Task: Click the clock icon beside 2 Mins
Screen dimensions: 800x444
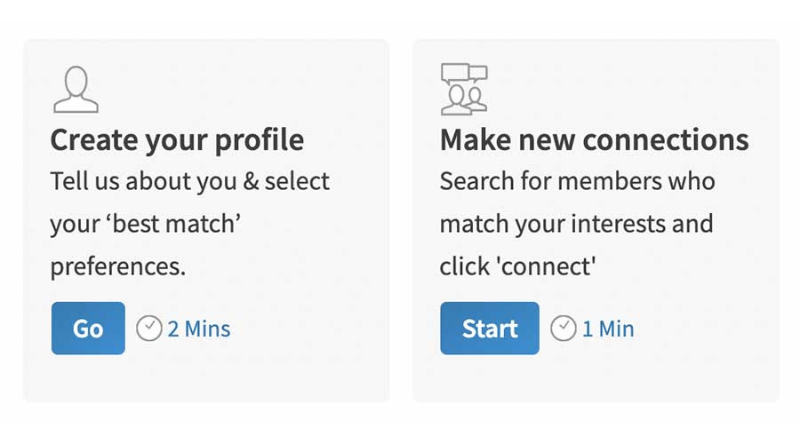Action: pyautogui.click(x=149, y=329)
